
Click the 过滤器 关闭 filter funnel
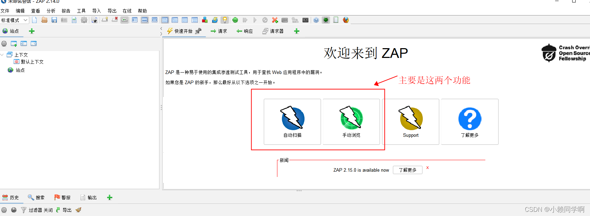pyautogui.click(x=37, y=210)
